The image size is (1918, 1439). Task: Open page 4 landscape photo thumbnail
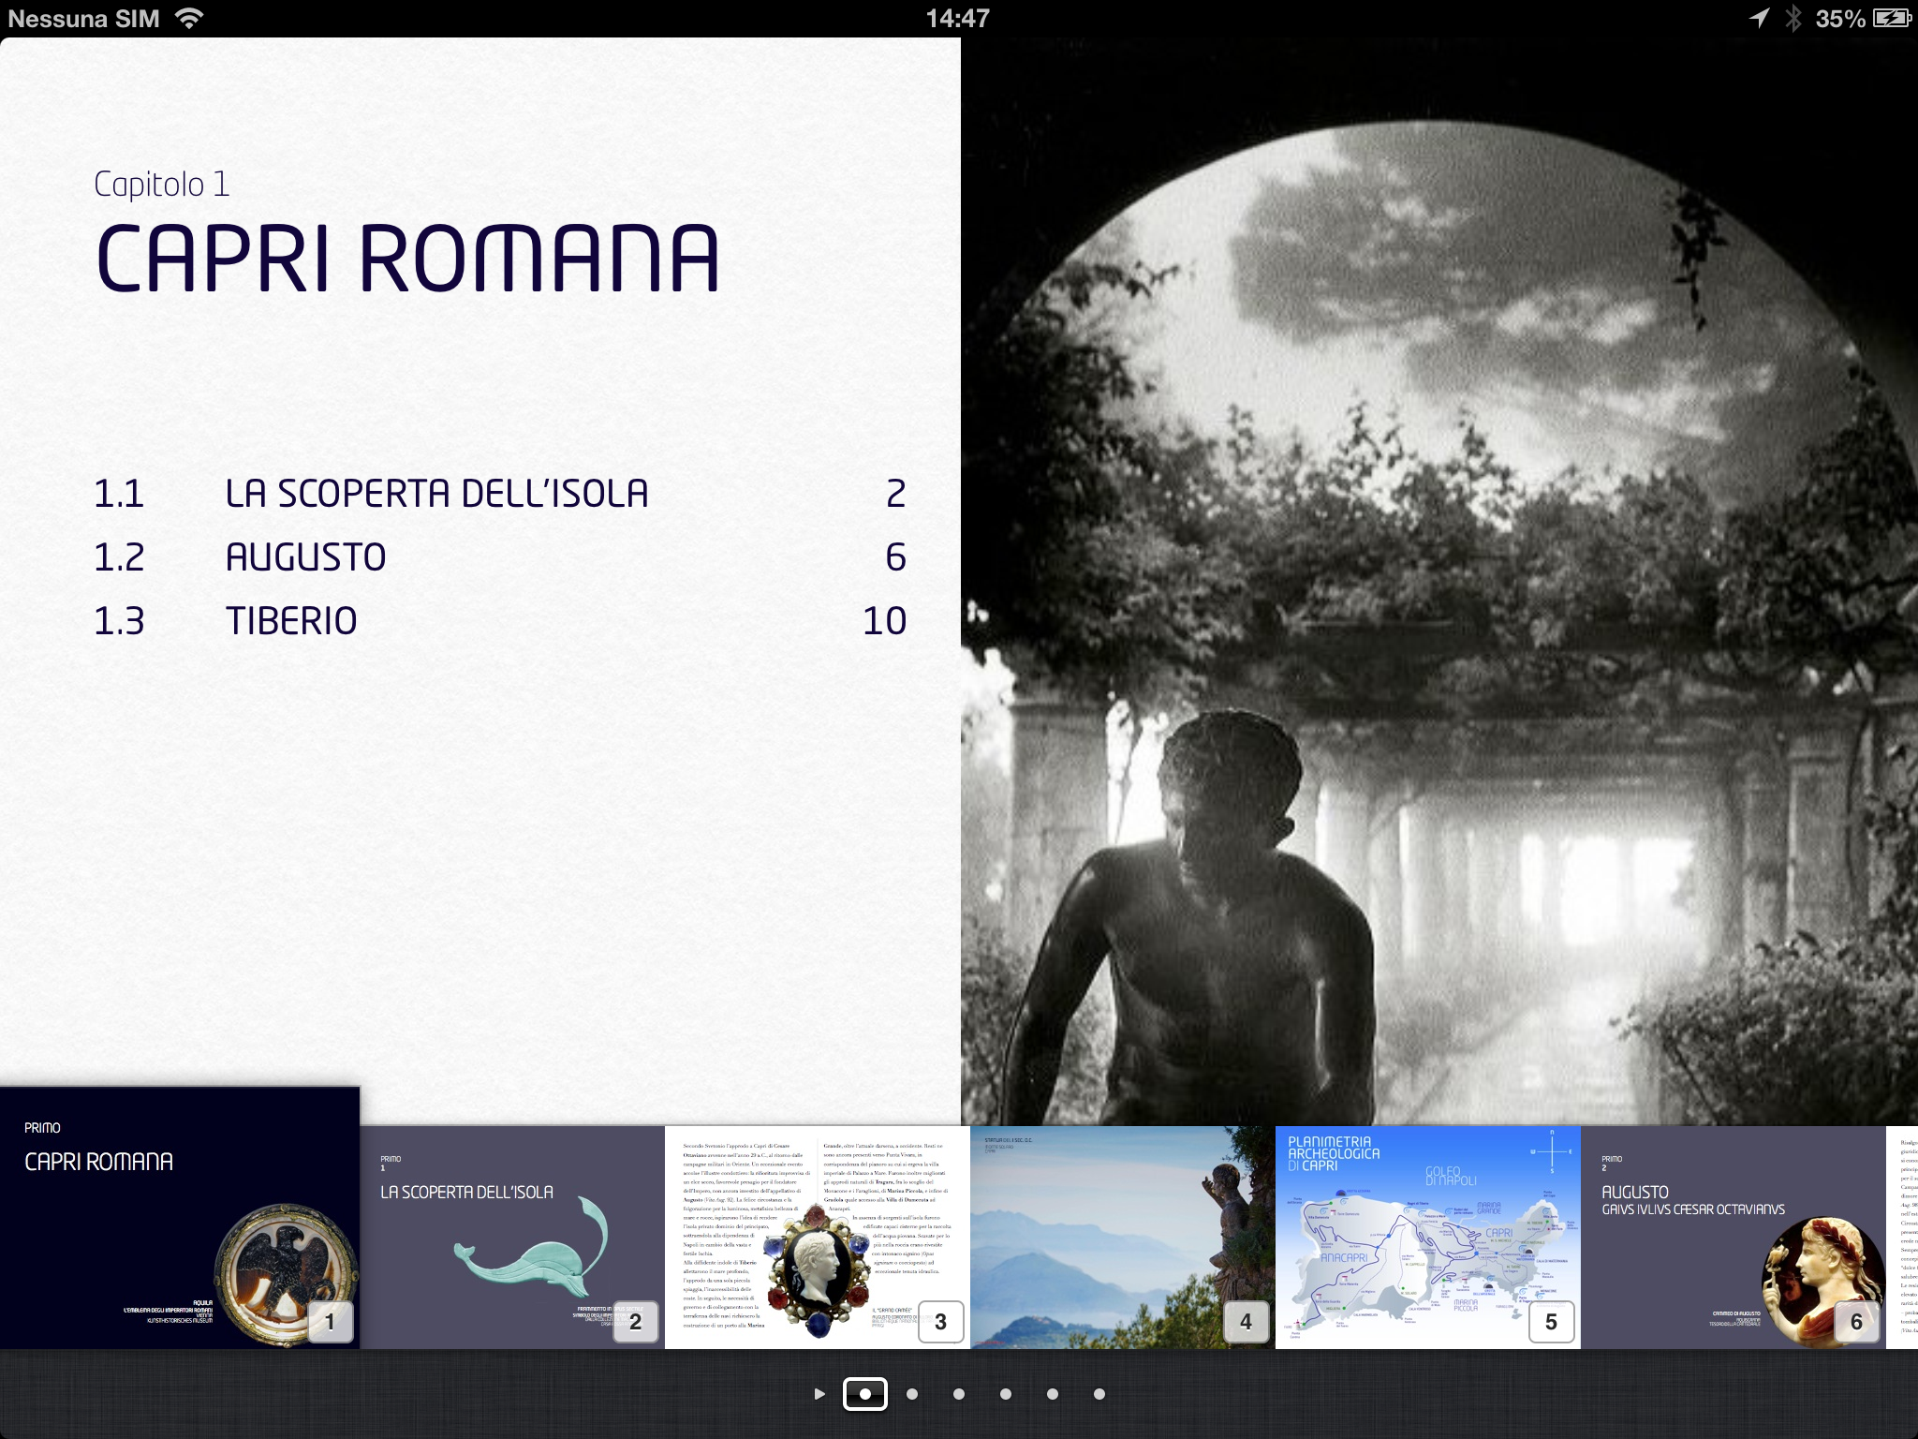pos(1122,1237)
